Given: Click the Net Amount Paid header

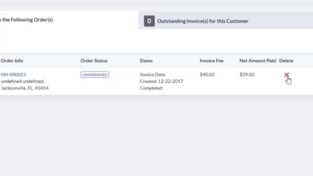Looking at the screenshot, I should (257, 61).
